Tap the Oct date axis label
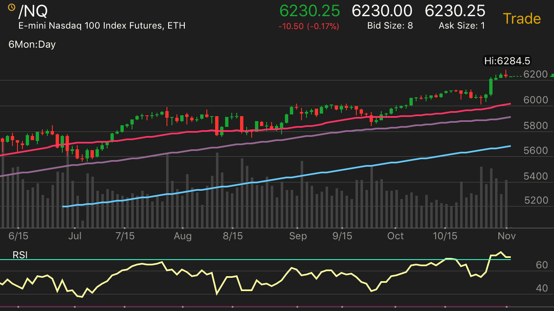 (x=395, y=236)
